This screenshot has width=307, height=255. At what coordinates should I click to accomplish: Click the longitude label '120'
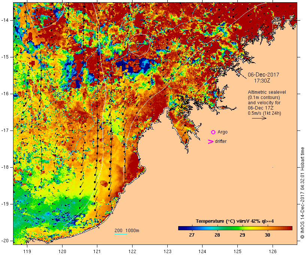coord(62,251)
